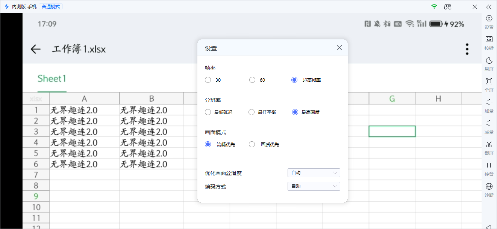Open the 设置 settings icon in the right sidebar
Screen dimensions: 497x229
(x=489, y=18)
